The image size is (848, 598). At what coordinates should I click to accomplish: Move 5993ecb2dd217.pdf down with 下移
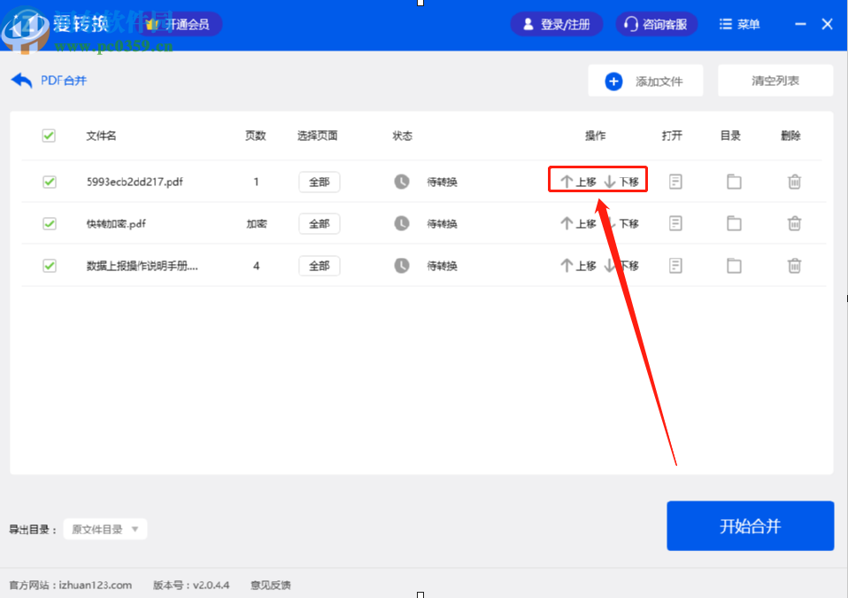click(x=621, y=182)
